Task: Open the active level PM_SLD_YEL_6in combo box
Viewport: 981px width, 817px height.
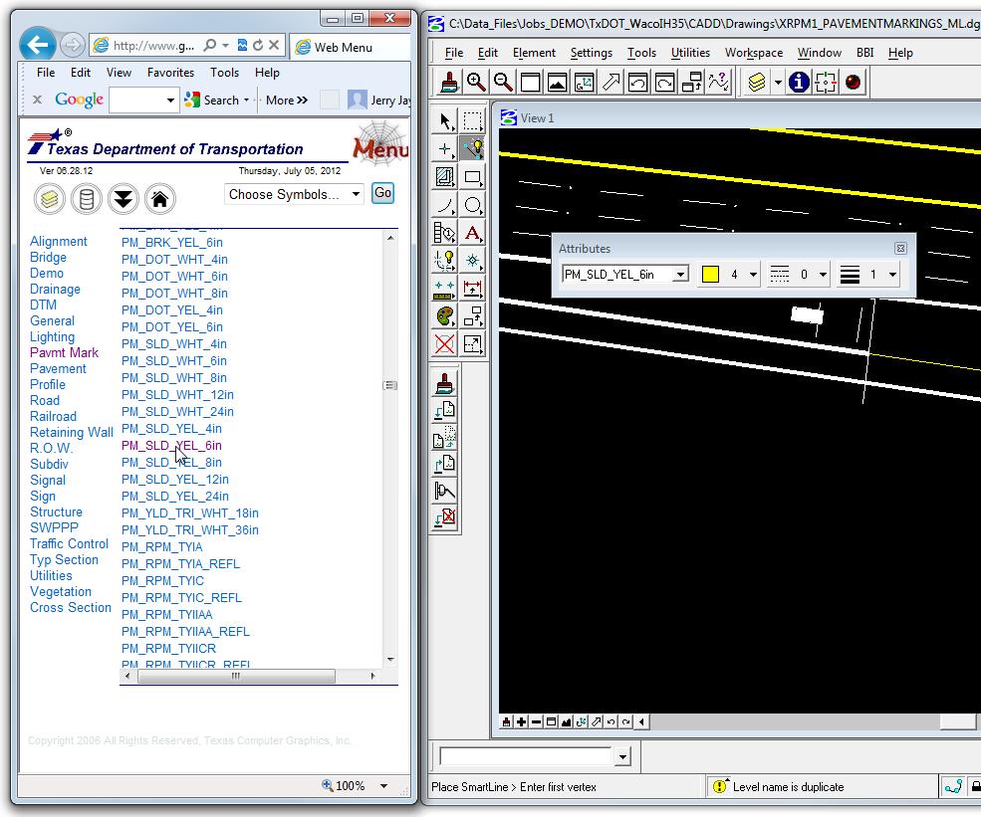Action: 625,274
